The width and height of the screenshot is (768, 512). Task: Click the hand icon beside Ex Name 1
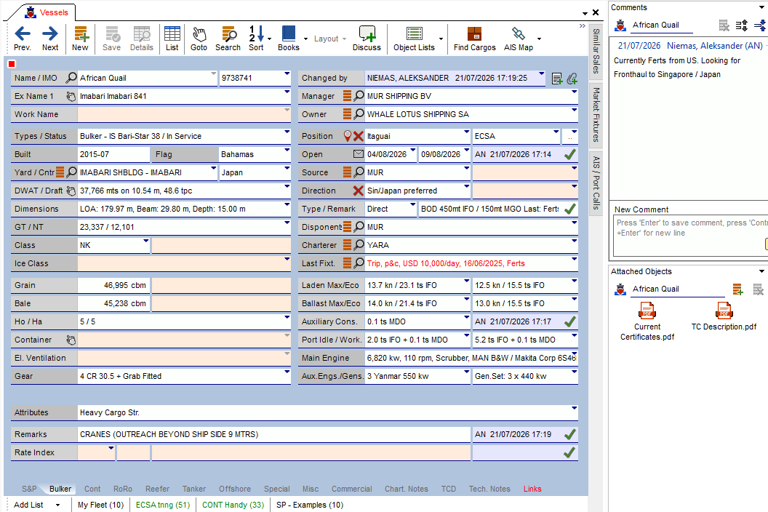pos(71,96)
